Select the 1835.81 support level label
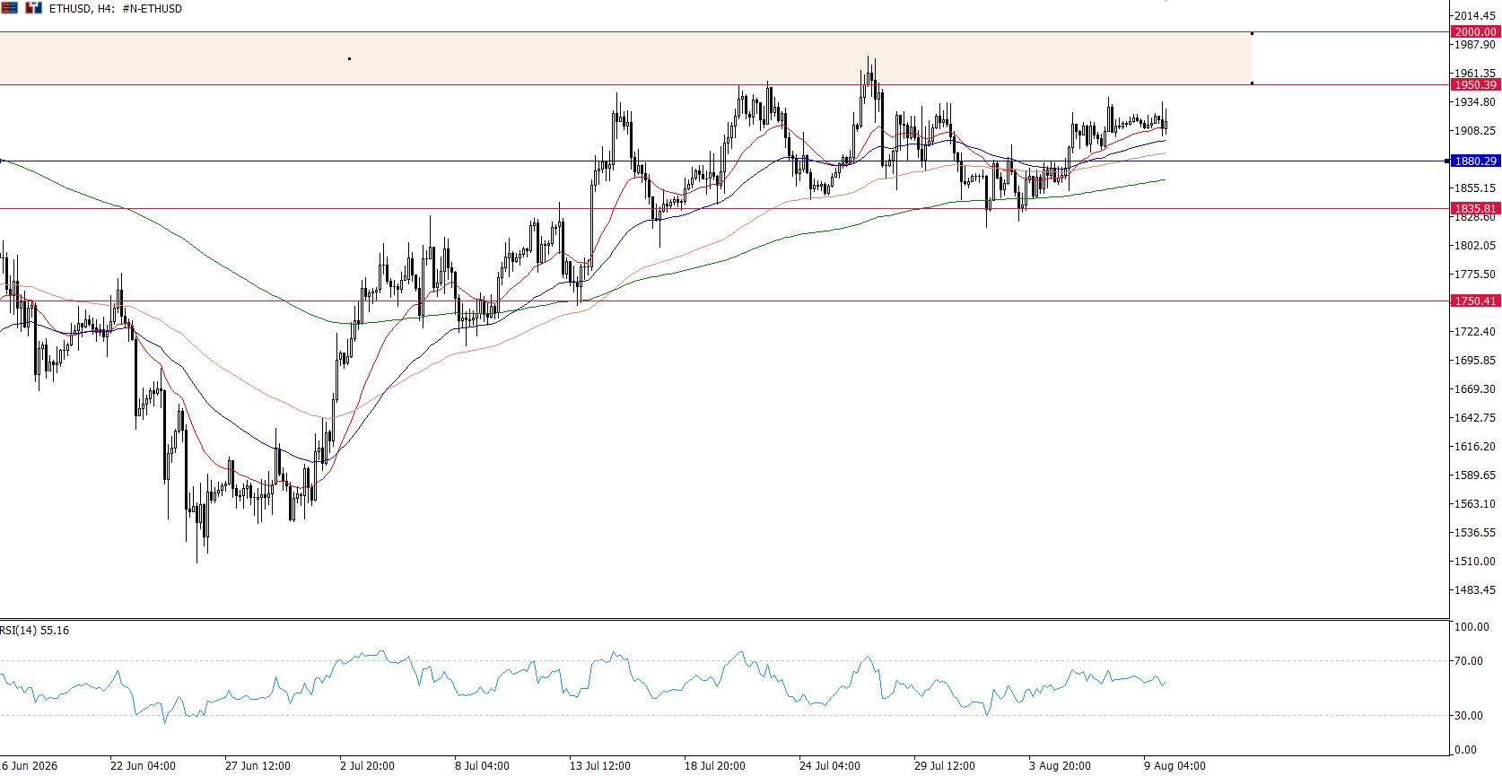 (1475, 208)
